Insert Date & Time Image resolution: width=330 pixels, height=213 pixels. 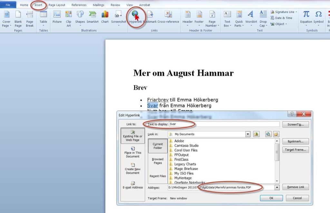[x=281, y=18]
